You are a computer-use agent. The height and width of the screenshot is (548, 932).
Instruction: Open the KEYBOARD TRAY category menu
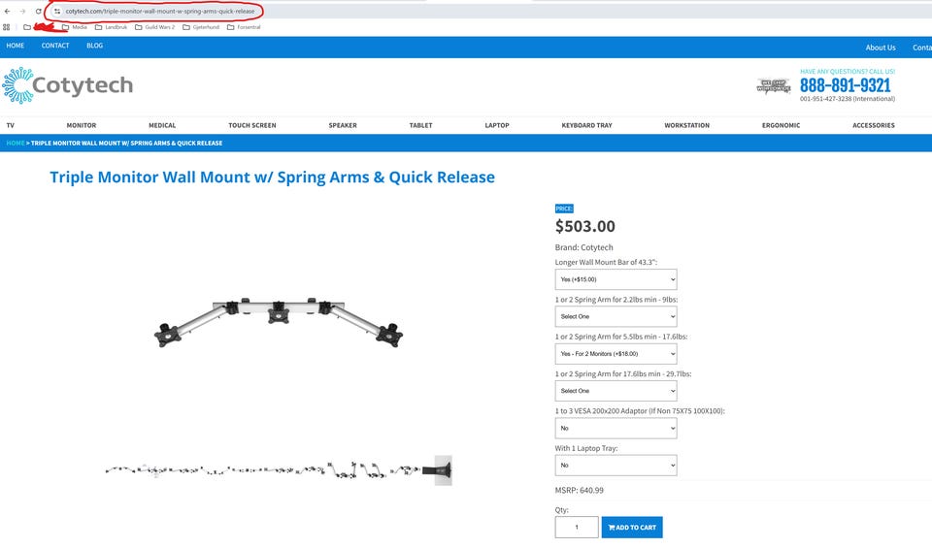586,125
